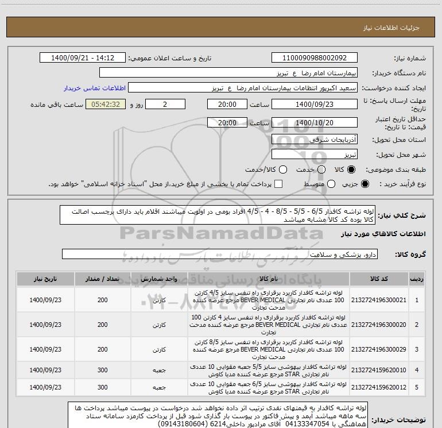Click row 1 product name size 4/5
442x428 pixels.
coord(269,300)
